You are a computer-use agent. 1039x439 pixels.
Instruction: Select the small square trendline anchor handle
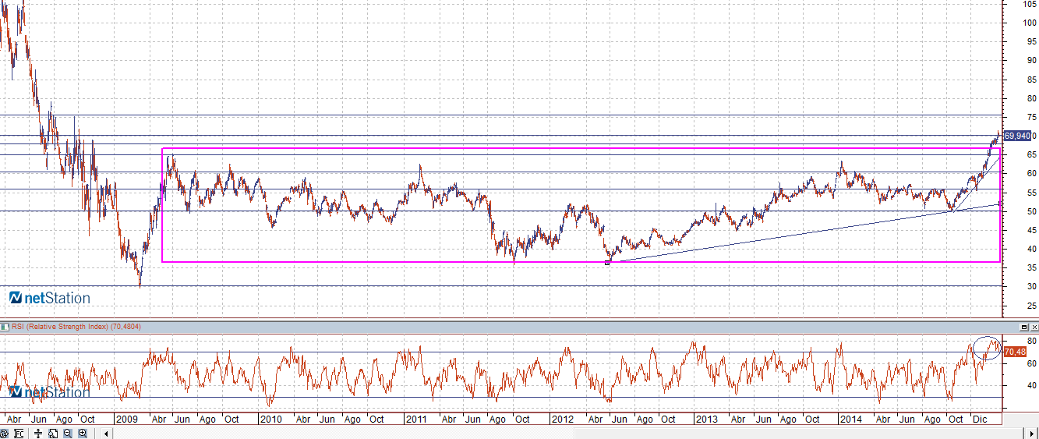pyautogui.click(x=607, y=263)
